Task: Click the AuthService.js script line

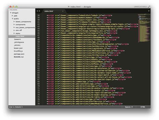Action: tap(83, 46)
